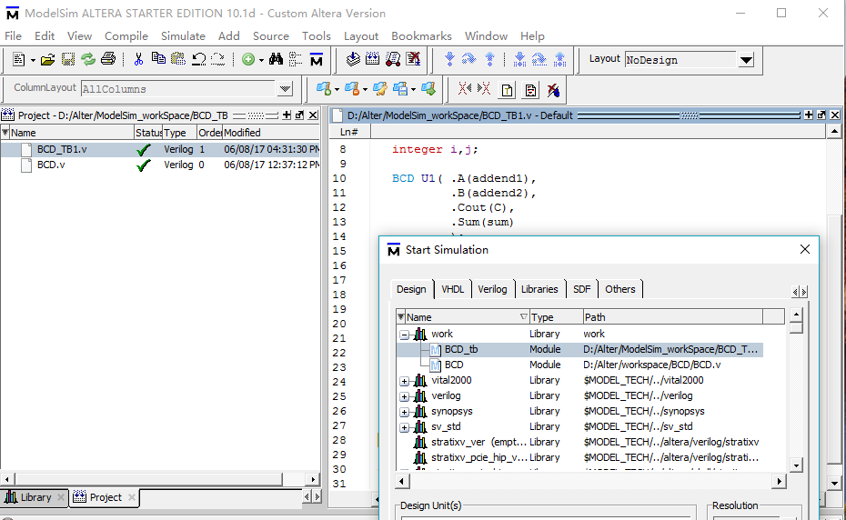
Task: Switch to the VHDL tab in Start Simulation
Action: pos(452,289)
